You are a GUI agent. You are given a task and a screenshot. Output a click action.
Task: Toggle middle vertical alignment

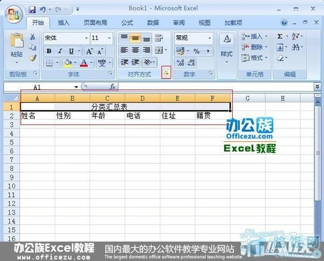tap(136, 38)
